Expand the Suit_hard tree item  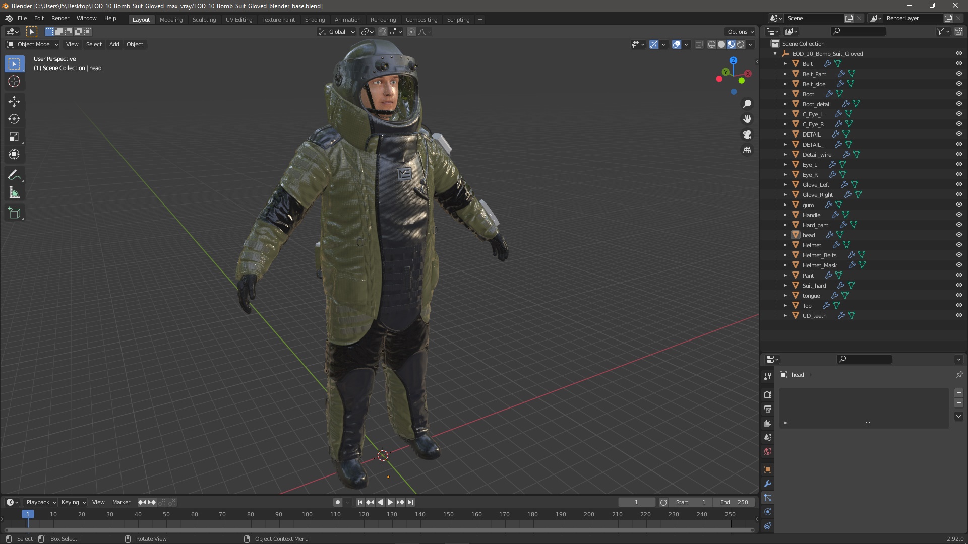tap(785, 286)
